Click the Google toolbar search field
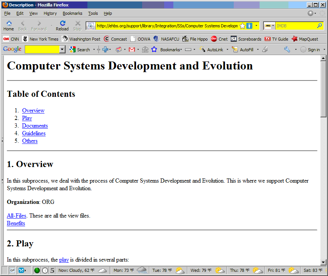 tap(42, 49)
